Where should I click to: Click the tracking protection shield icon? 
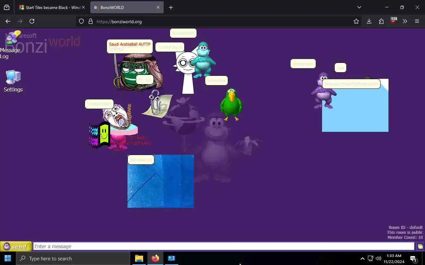click(81, 21)
